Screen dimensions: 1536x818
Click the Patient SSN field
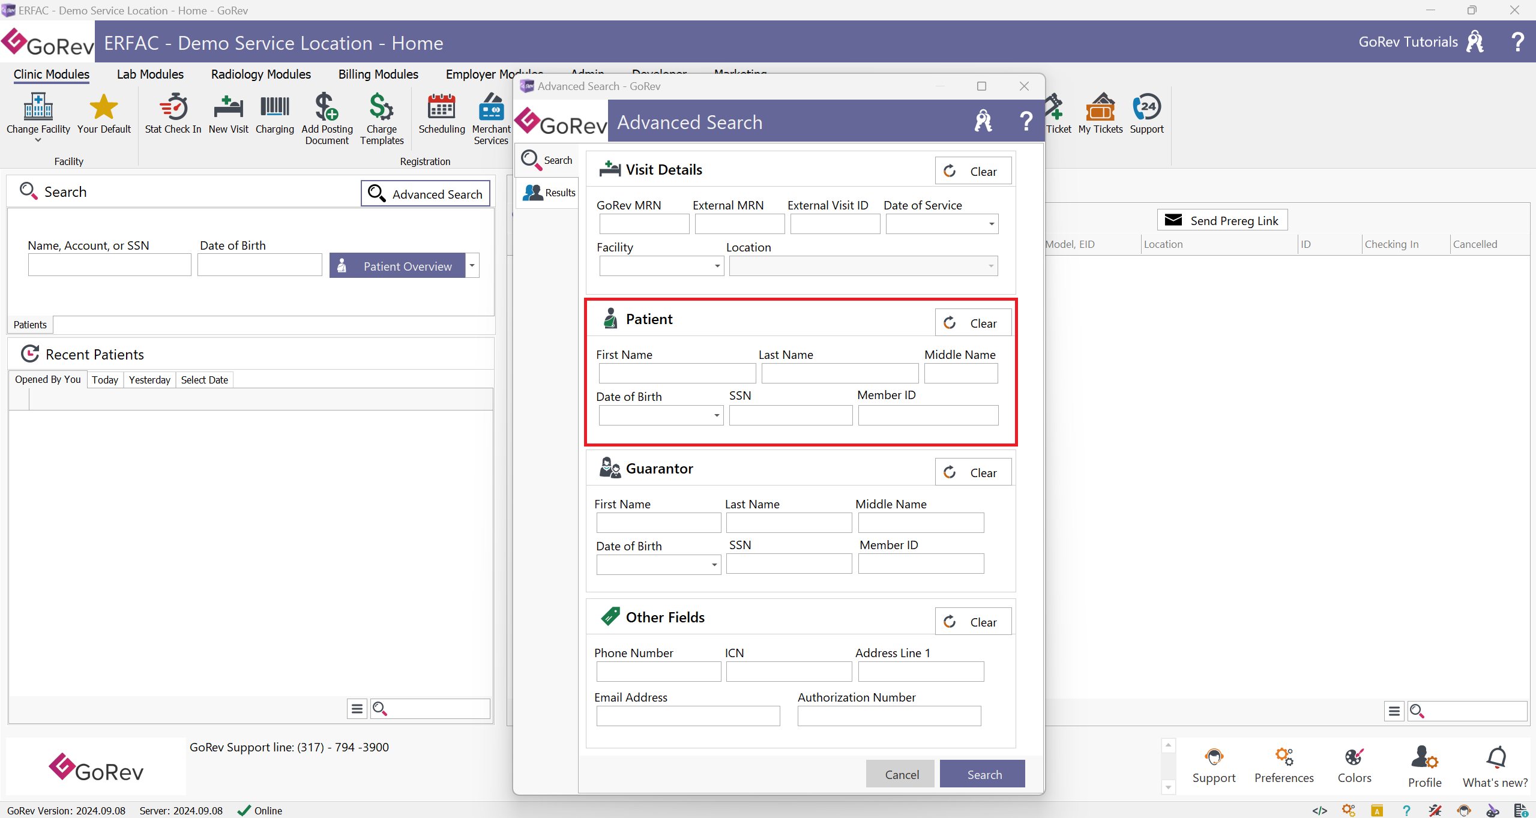click(x=791, y=415)
